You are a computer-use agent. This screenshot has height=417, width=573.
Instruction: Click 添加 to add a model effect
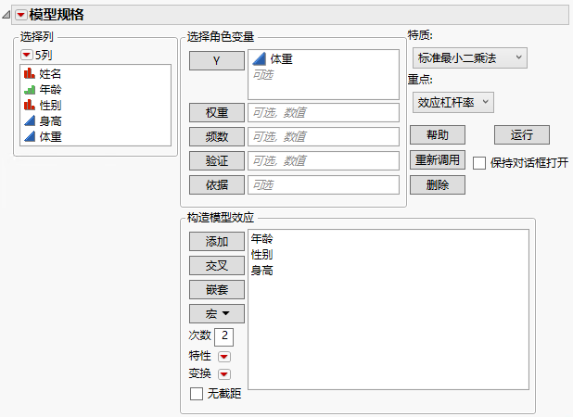pyautogui.click(x=217, y=241)
